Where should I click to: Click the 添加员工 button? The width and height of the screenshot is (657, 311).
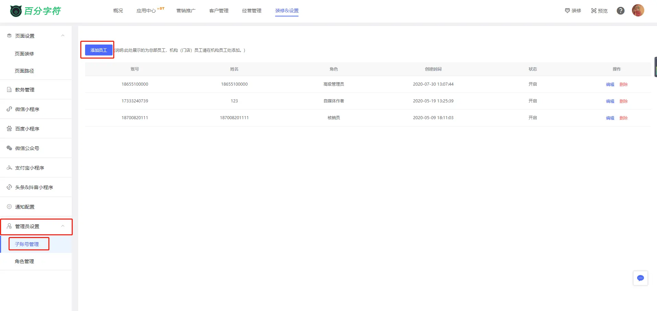[x=99, y=50]
